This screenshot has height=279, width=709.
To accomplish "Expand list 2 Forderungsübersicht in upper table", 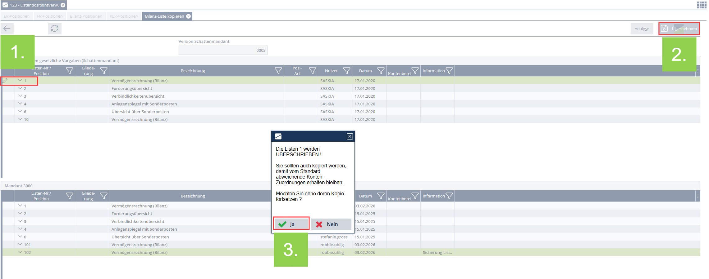I will pos(20,88).
